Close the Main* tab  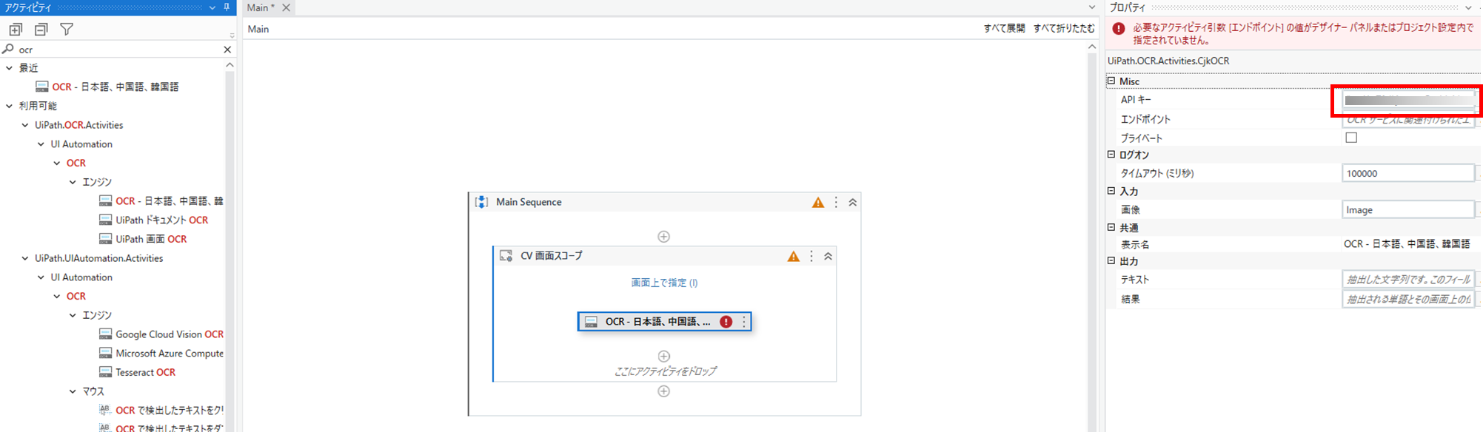click(286, 7)
